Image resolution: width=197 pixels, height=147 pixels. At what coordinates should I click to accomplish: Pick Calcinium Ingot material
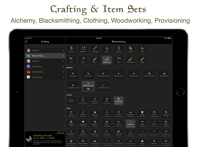coord(149,74)
